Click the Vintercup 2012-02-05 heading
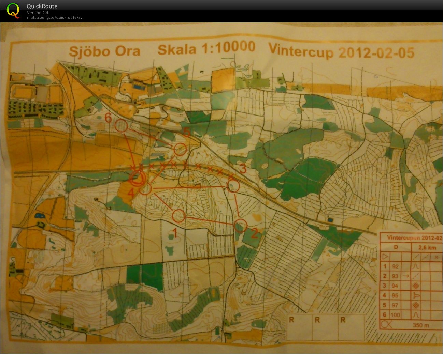Screen dimensions: 443x354 coord(341,51)
